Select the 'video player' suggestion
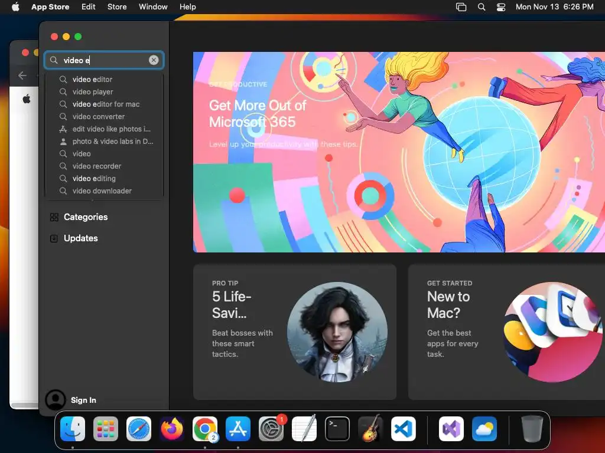 tap(104, 91)
